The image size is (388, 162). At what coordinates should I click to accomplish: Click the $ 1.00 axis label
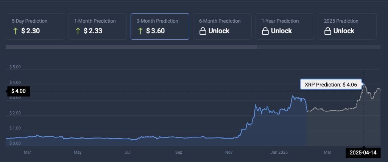(15, 128)
